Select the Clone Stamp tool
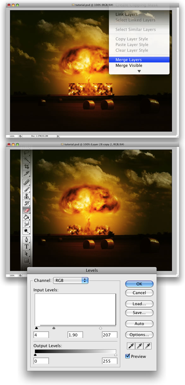Viewport: 185px width, 385px height. click(27, 196)
